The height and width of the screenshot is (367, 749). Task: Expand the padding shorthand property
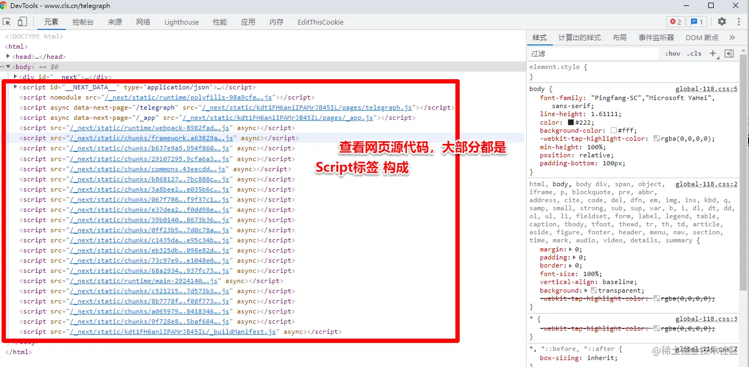coord(574,257)
